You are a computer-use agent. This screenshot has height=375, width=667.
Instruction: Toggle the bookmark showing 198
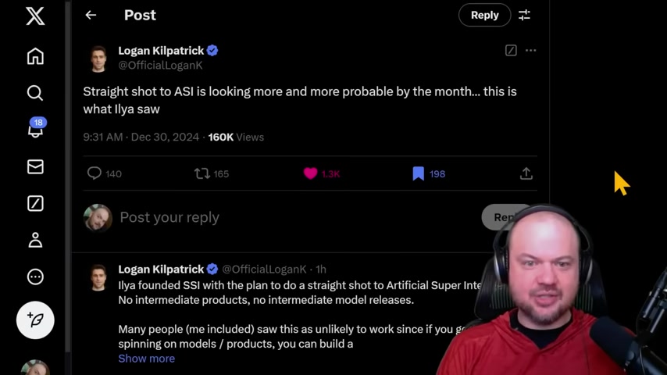429,173
